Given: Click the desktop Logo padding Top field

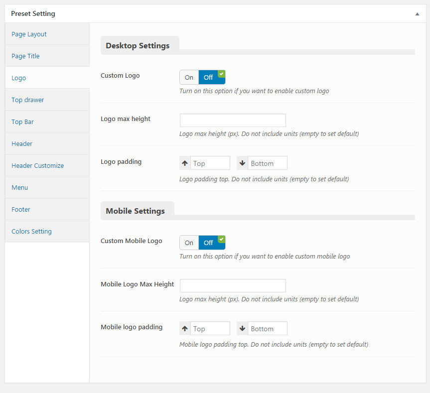Looking at the screenshot, I should click(210, 163).
